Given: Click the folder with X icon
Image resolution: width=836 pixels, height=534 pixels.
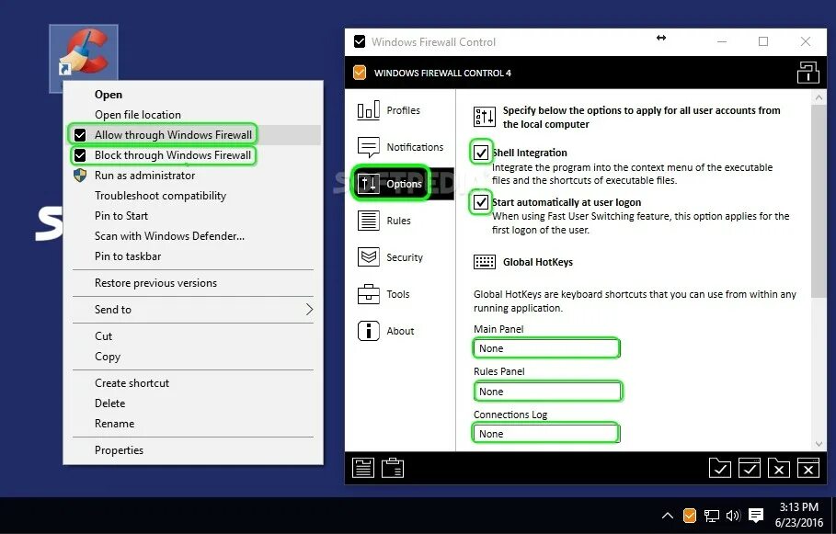Looking at the screenshot, I should click(x=778, y=468).
